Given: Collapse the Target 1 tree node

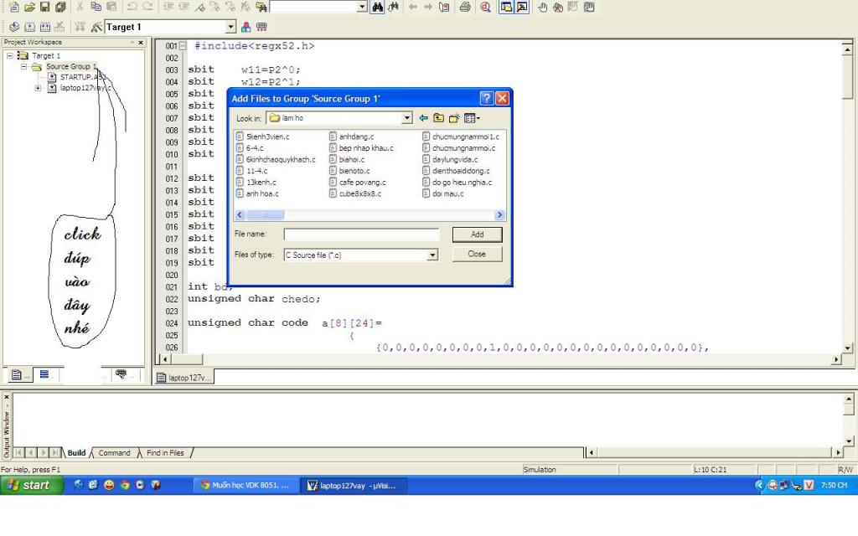Looking at the screenshot, I should click(x=9, y=56).
